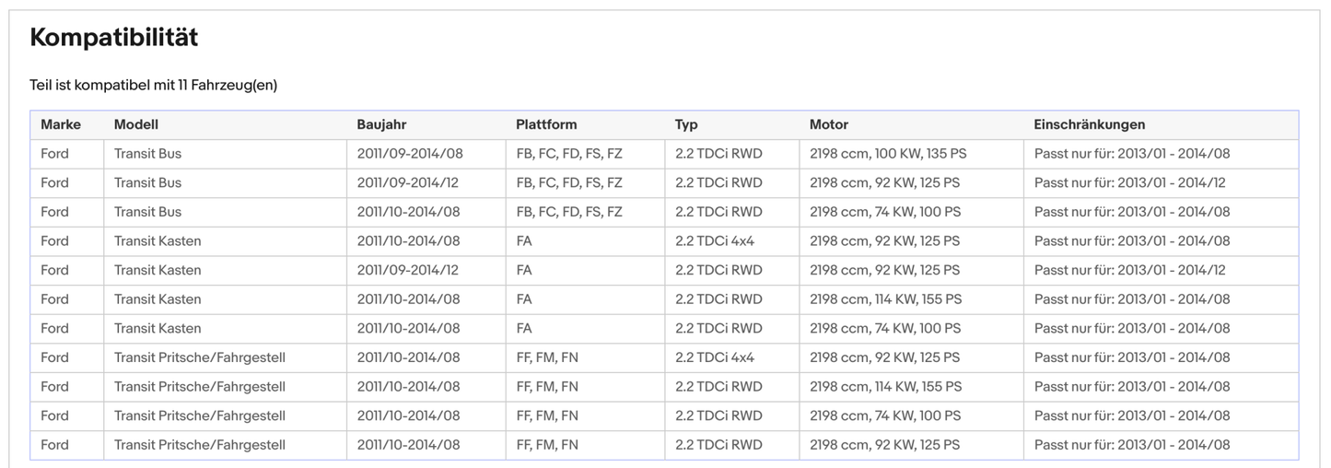Select the 114 KW motor cell for Transit Kasten
This screenshot has width=1331, height=468.
point(885,299)
